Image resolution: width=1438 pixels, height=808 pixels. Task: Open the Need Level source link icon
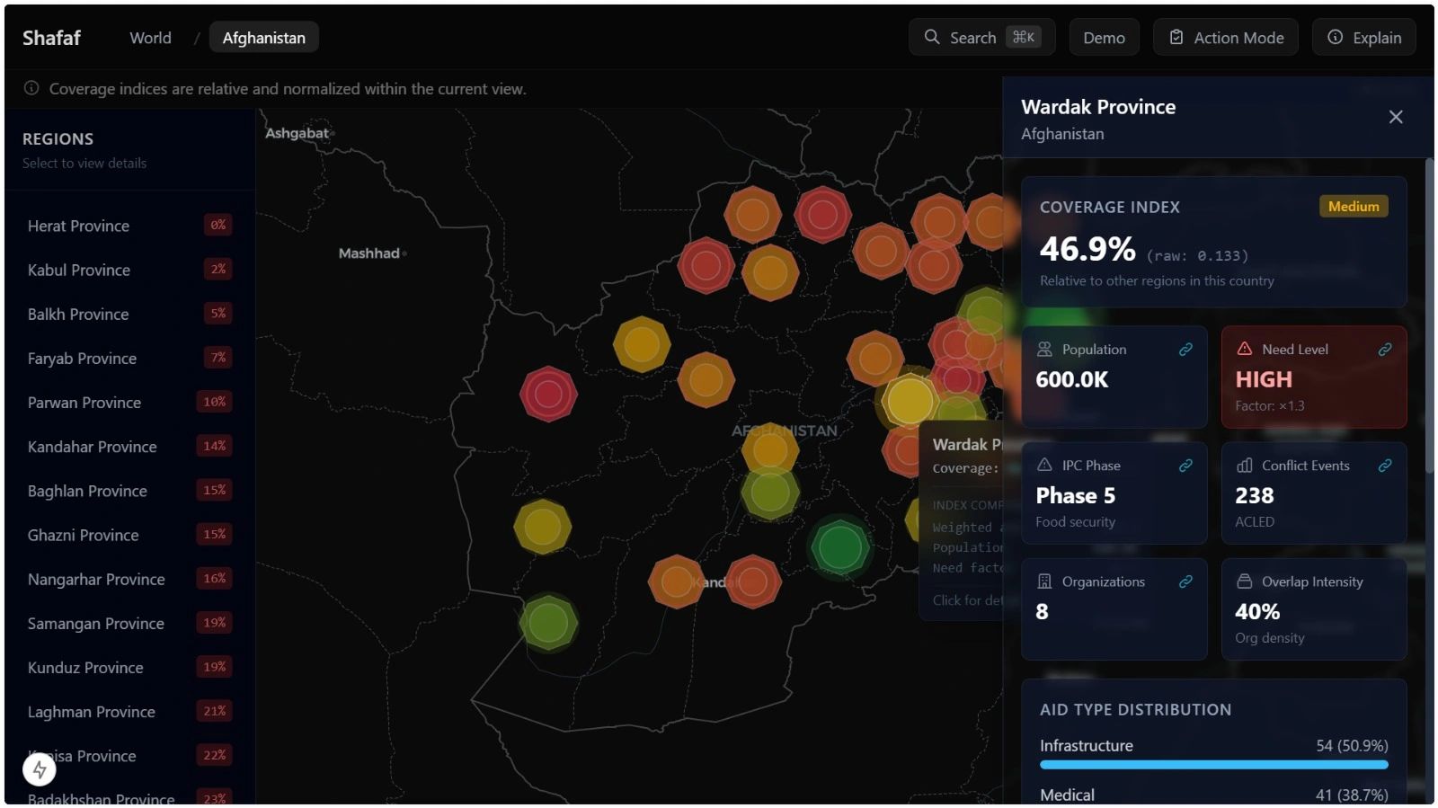1385,350
